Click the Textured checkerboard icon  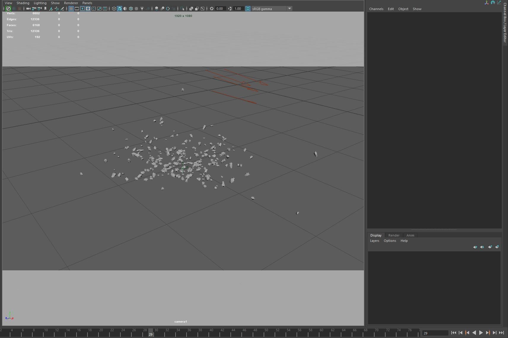click(x=136, y=9)
